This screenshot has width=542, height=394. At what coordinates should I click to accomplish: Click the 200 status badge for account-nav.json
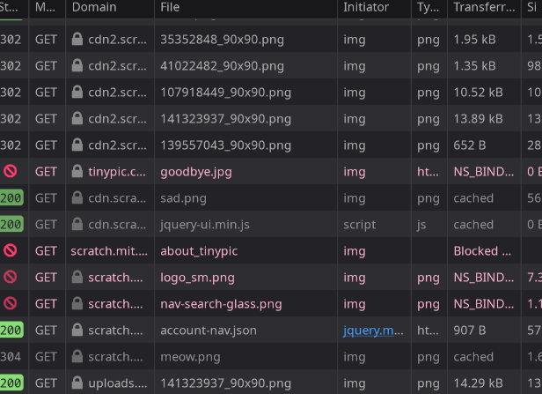click(11, 330)
